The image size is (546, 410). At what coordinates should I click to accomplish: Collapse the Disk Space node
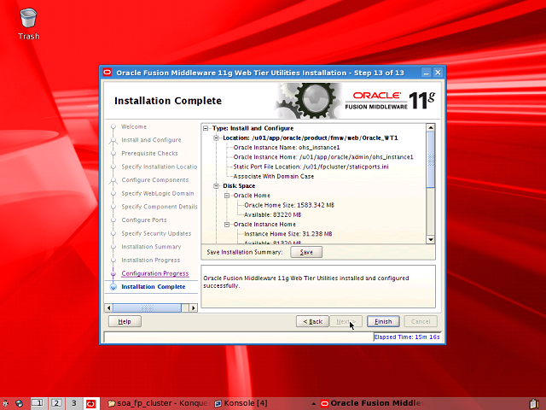[x=216, y=186]
